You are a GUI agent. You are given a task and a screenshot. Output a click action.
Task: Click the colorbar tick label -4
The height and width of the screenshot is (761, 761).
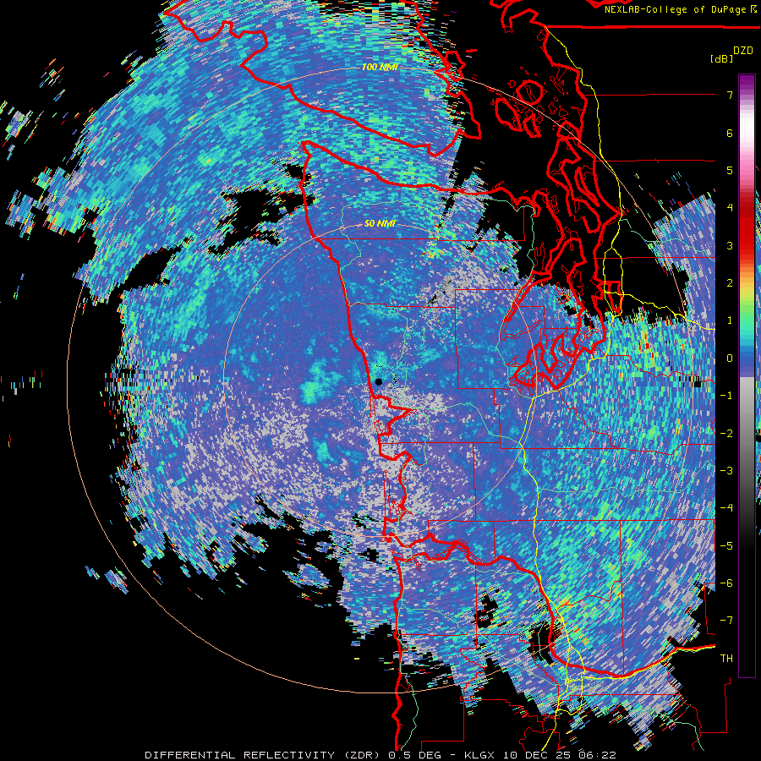click(726, 508)
